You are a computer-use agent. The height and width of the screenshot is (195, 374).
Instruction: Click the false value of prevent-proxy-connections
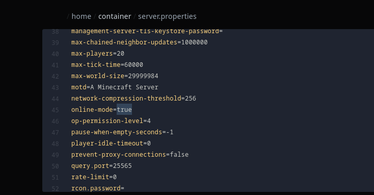179,155
